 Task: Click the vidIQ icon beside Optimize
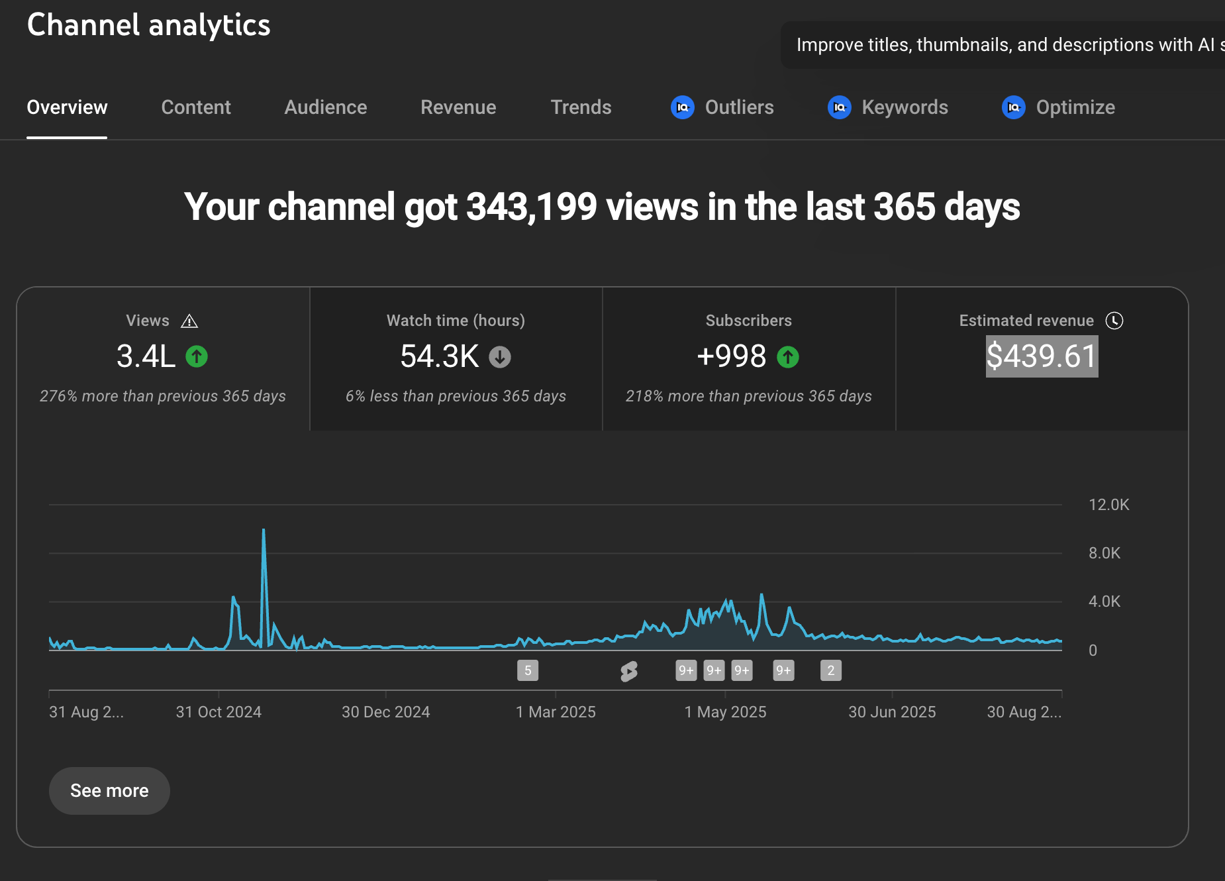point(1013,107)
